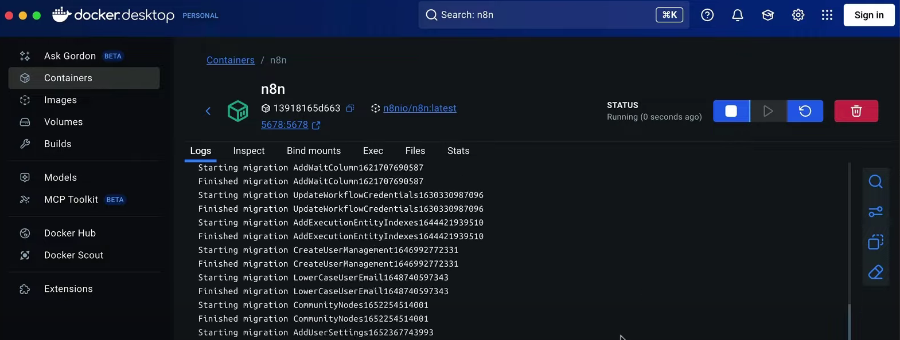This screenshot has height=340, width=900.
Task: Open the help question mark menu
Action: coord(707,15)
